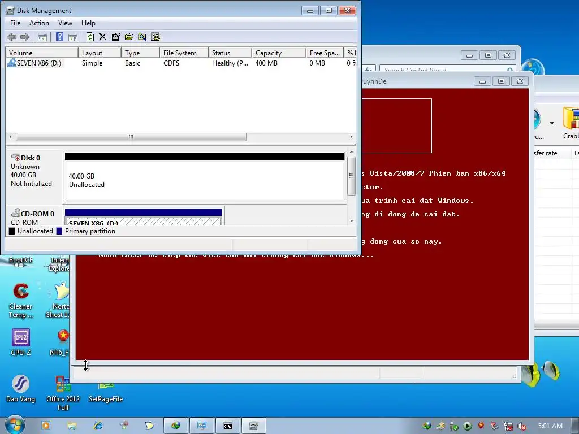
Task: Click the Back arrow in Disk Management toolbar
Action: pyautogui.click(x=12, y=37)
